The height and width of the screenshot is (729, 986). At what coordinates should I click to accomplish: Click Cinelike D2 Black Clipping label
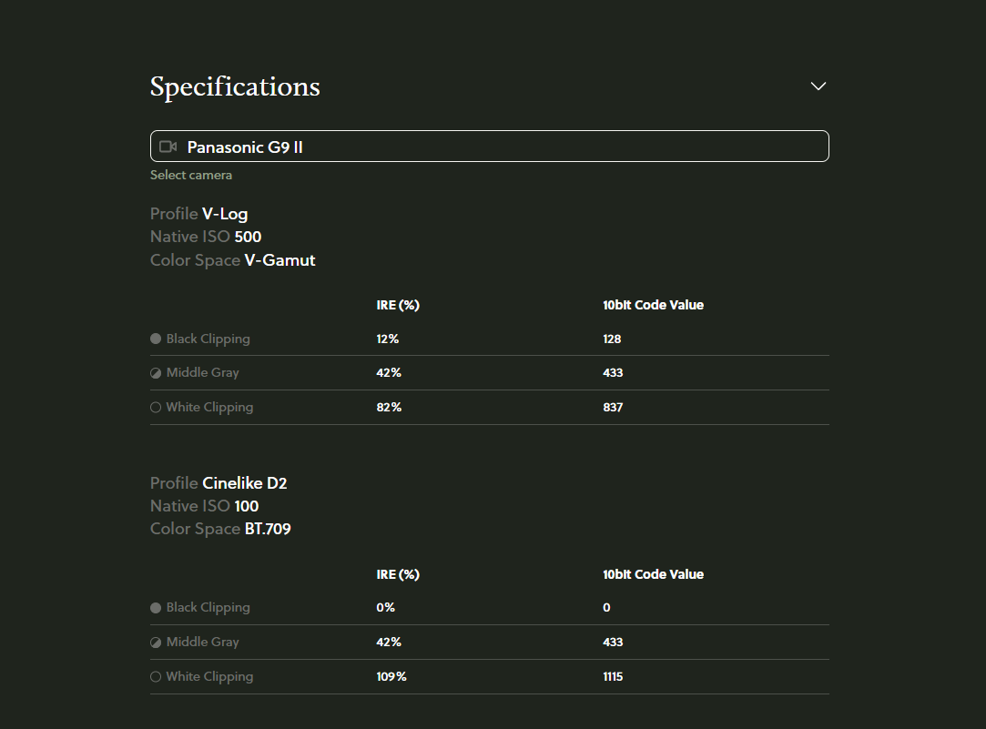tap(208, 608)
